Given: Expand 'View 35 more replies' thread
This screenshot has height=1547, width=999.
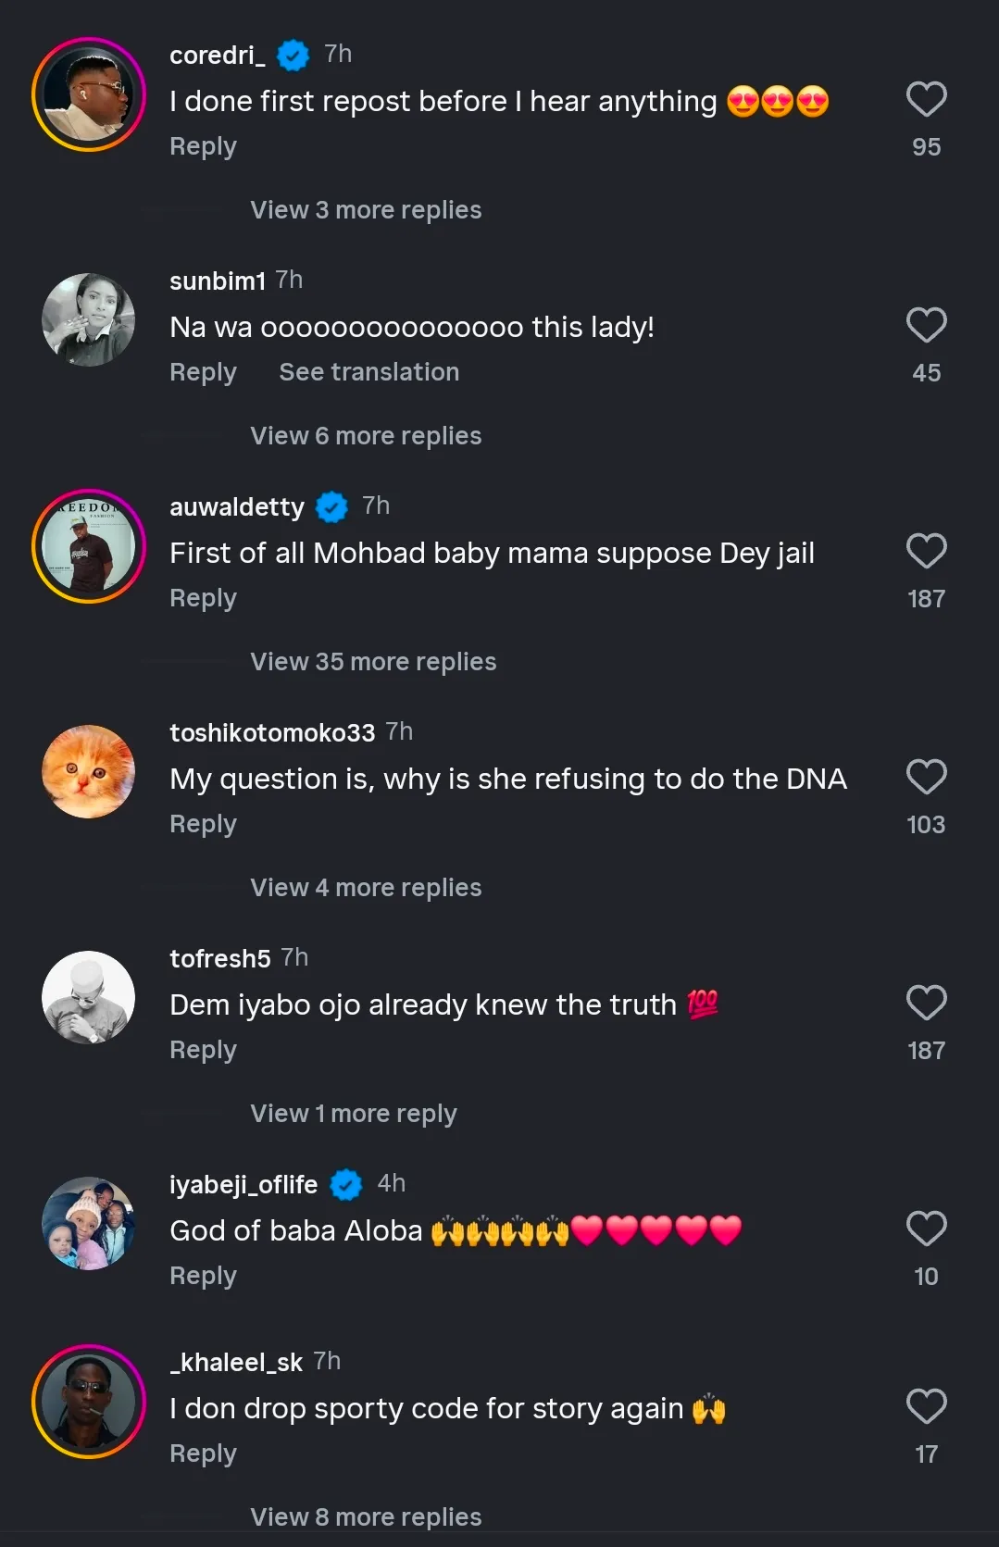Looking at the screenshot, I should (x=373, y=662).
